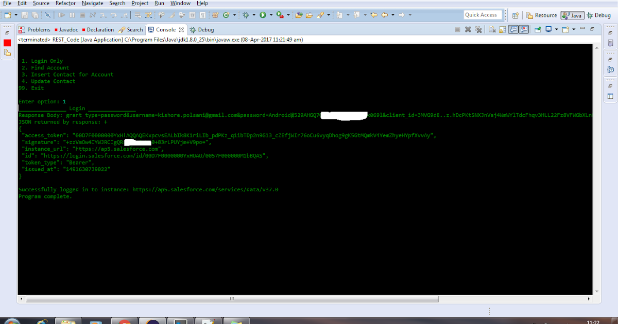Open the Run button dropdown arrow
The image size is (618, 324).
tap(270, 16)
